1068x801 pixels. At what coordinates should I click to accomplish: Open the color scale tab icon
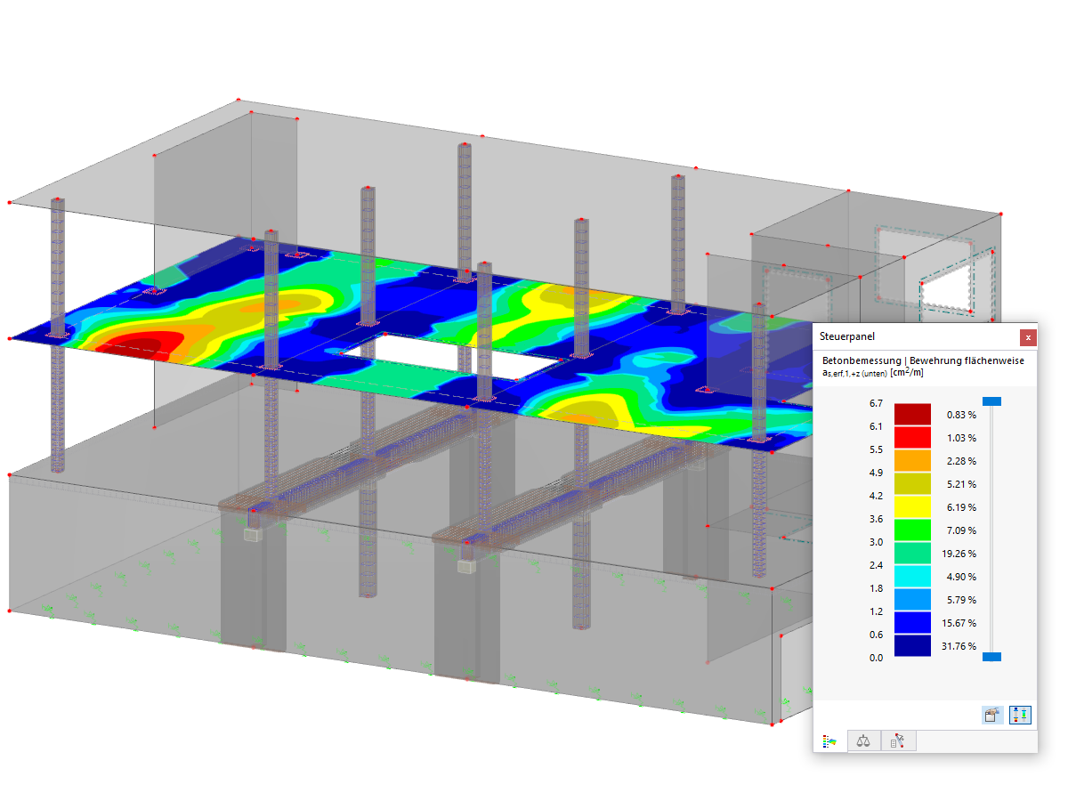pos(830,740)
